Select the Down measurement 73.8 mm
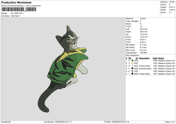This screenshot has height=124, width=176. click(144, 37)
